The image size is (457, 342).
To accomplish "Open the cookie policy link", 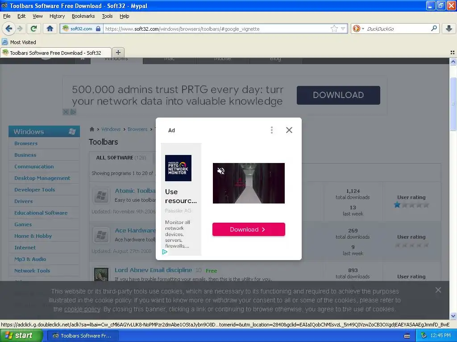I will click(82, 309).
